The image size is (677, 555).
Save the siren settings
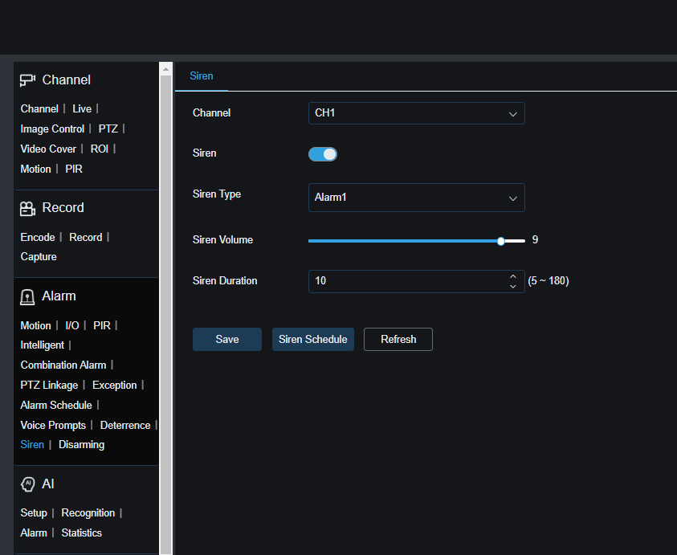point(227,339)
